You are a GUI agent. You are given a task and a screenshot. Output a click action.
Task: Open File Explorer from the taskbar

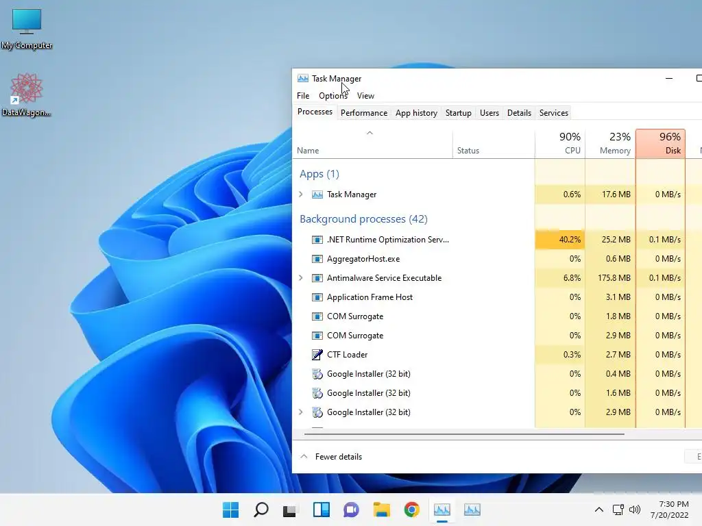pos(381,510)
